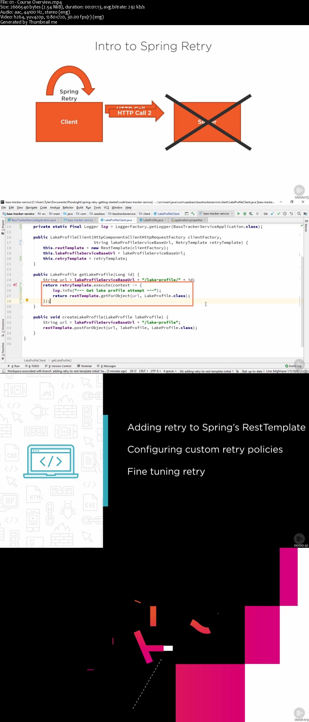Collapse the createLakeProfile method fold at line 31
The image size is (309, 722).
(x=22, y=317)
